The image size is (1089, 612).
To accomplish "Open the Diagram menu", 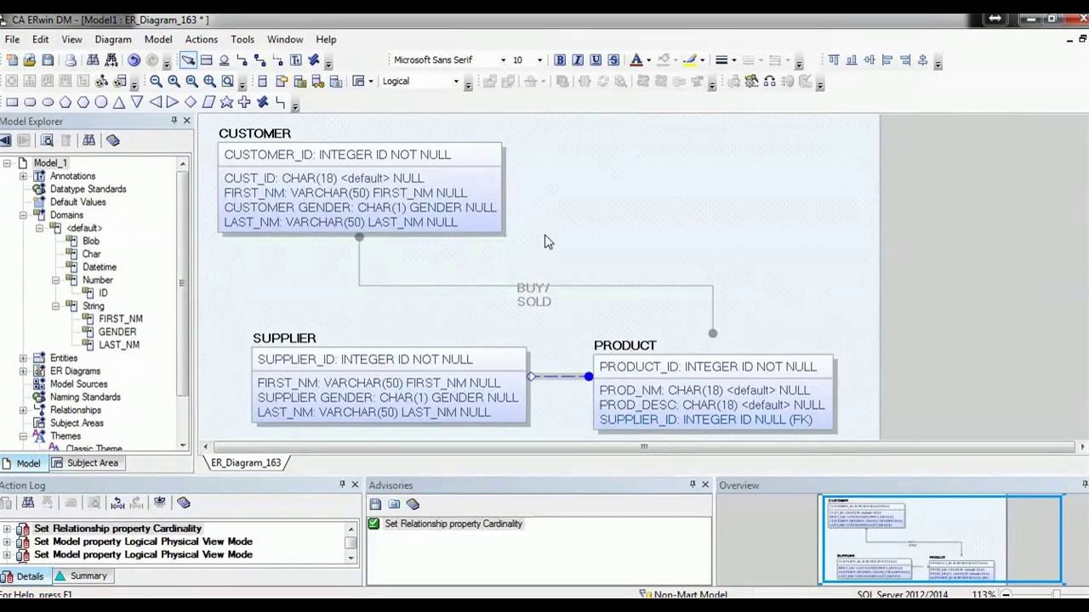I will (x=113, y=39).
